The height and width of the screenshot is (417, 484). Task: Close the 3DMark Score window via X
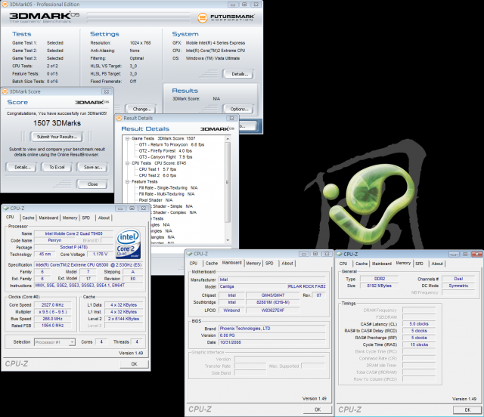(107, 91)
